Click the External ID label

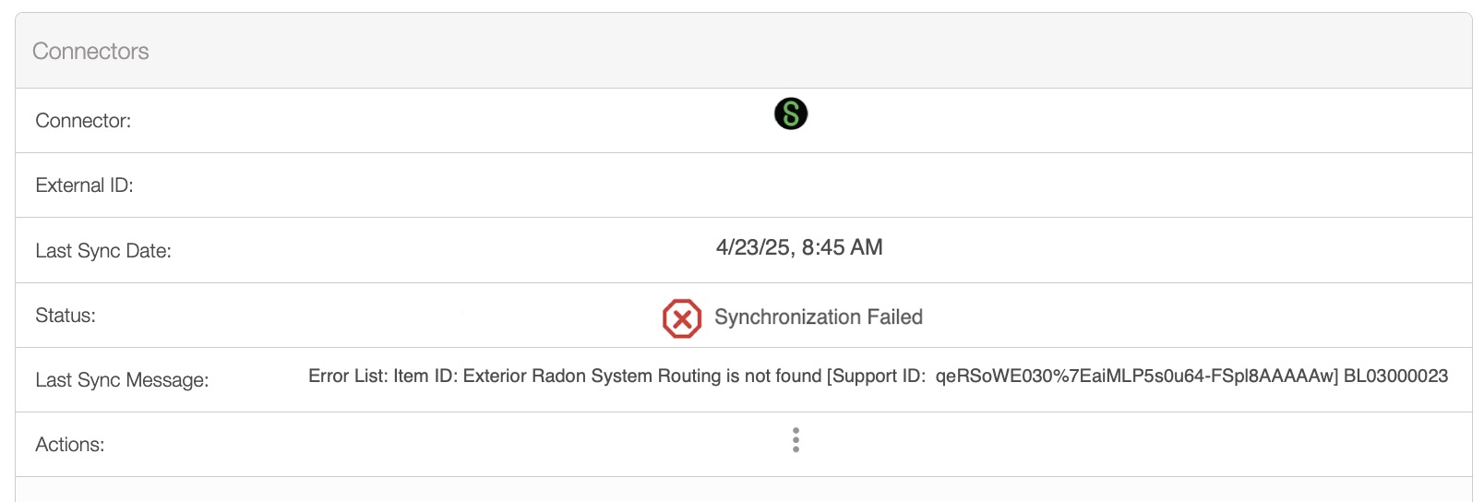[x=84, y=185]
